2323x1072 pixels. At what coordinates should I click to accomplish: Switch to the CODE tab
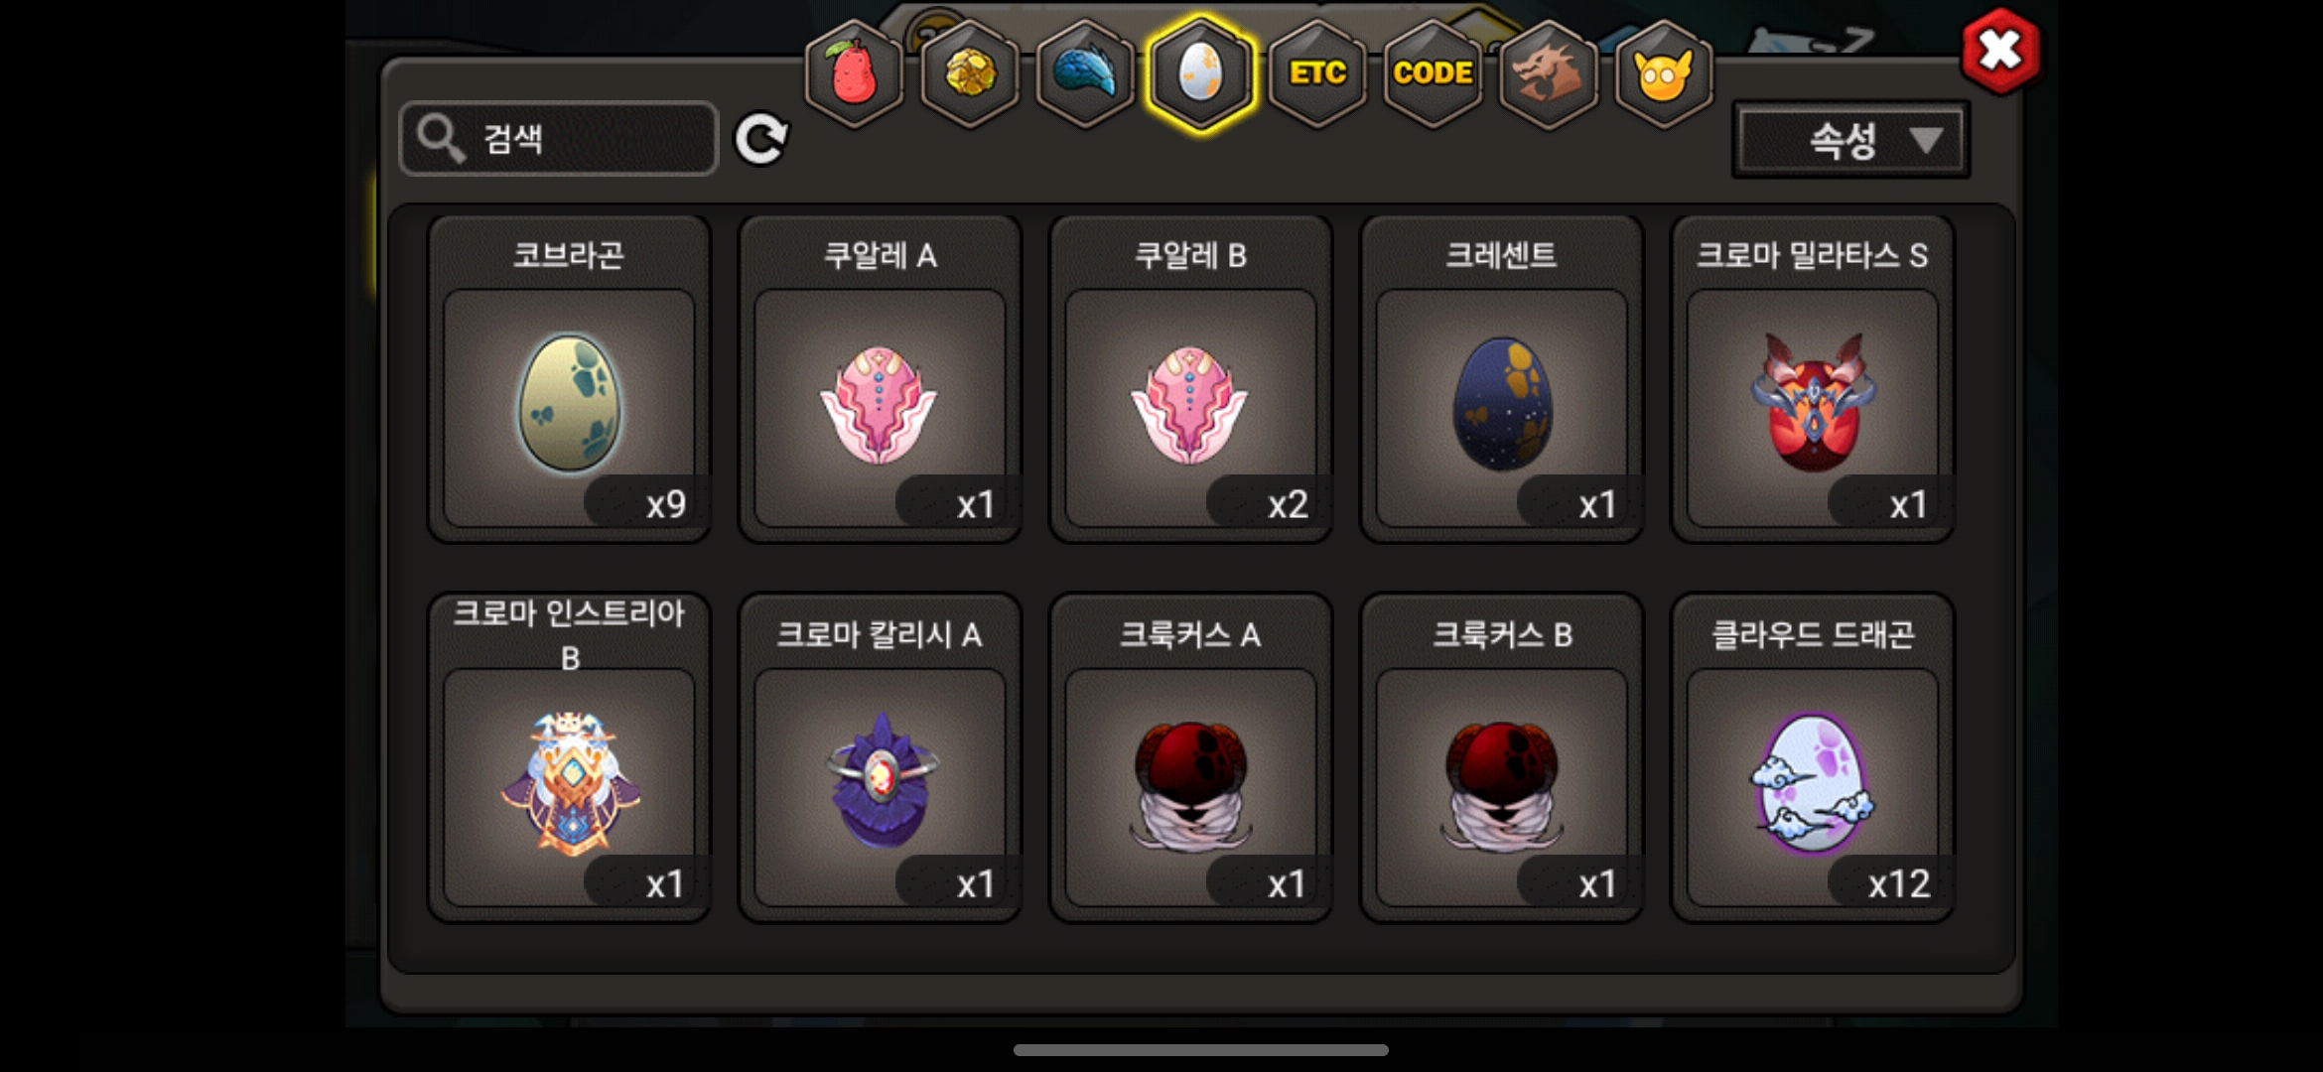pyautogui.click(x=1433, y=73)
